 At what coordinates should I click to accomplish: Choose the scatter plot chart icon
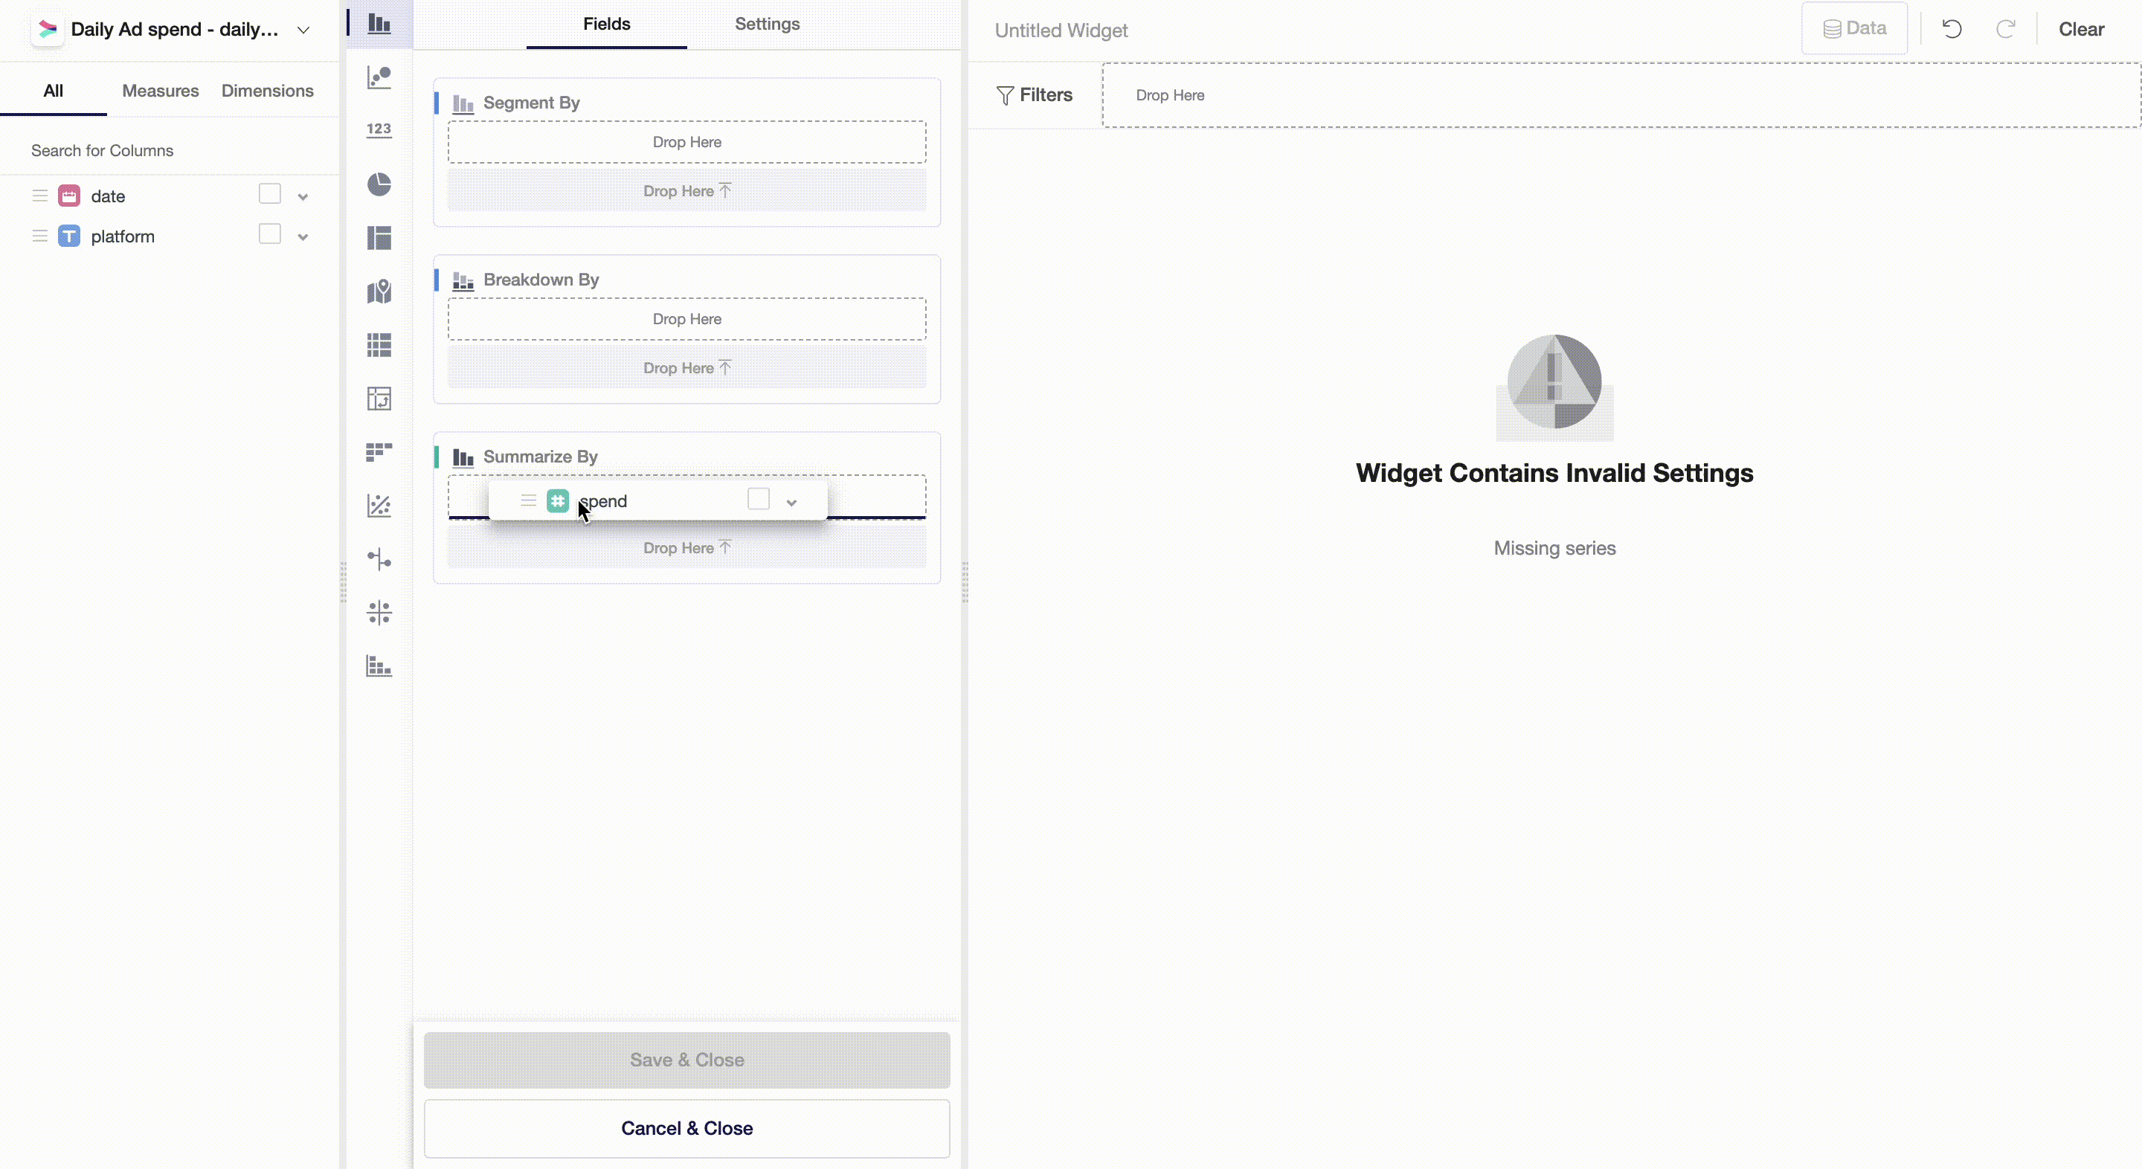pyautogui.click(x=379, y=77)
